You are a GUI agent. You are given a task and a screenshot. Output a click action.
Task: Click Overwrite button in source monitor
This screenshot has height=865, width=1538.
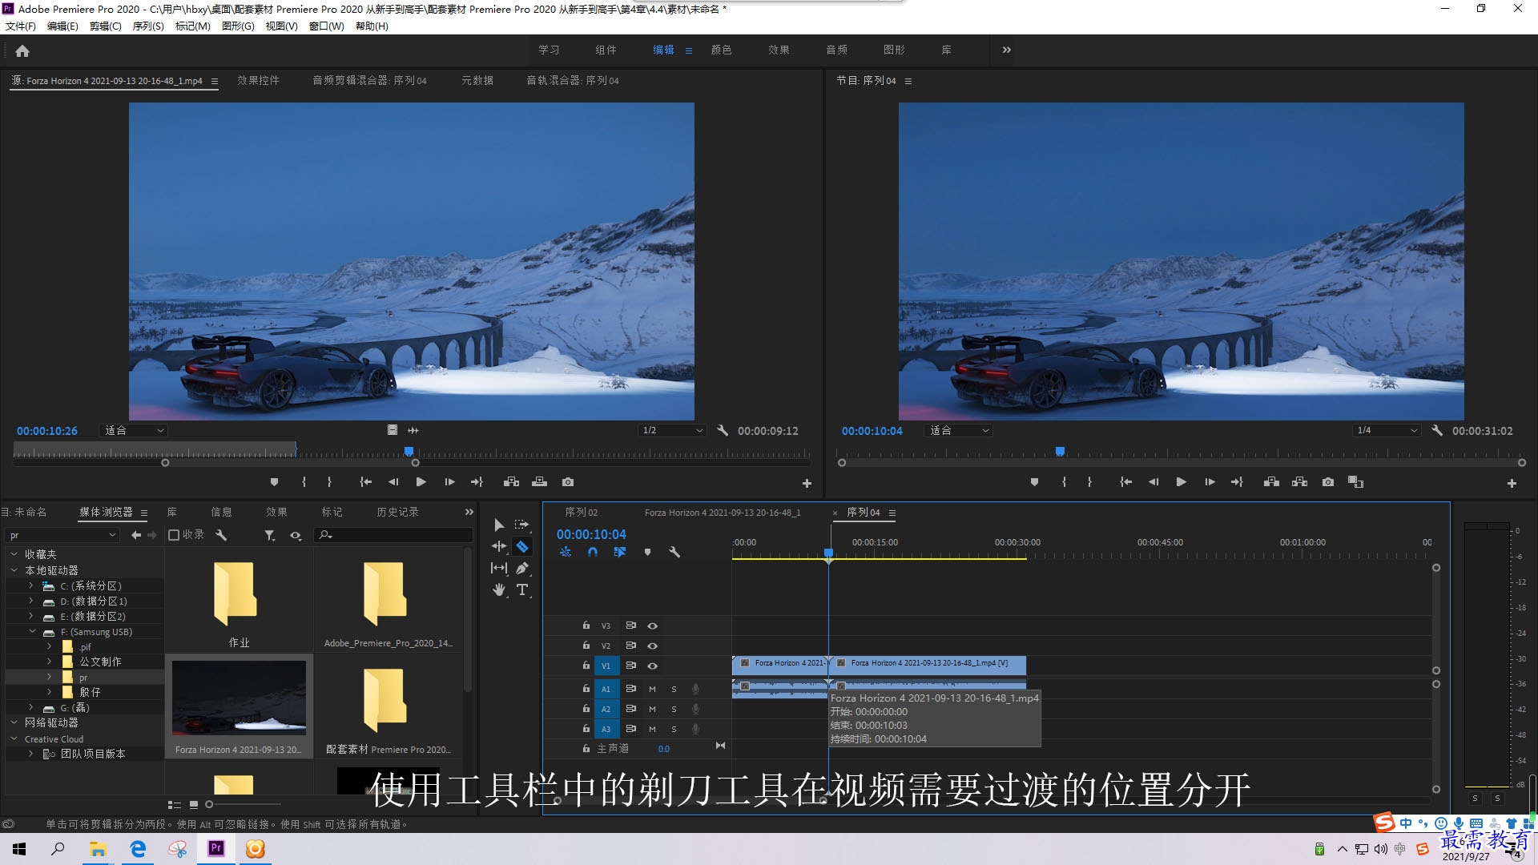(539, 482)
